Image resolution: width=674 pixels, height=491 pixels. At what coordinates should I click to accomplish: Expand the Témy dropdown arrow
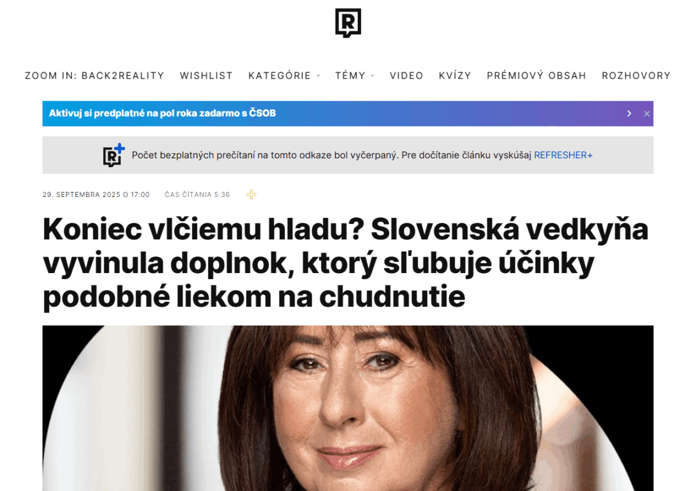(x=373, y=75)
